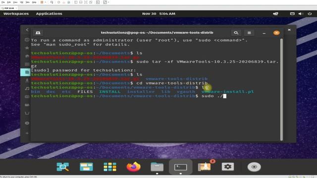
Task: Open the mounted disc icon in the dock
Action: [x=254, y=167]
